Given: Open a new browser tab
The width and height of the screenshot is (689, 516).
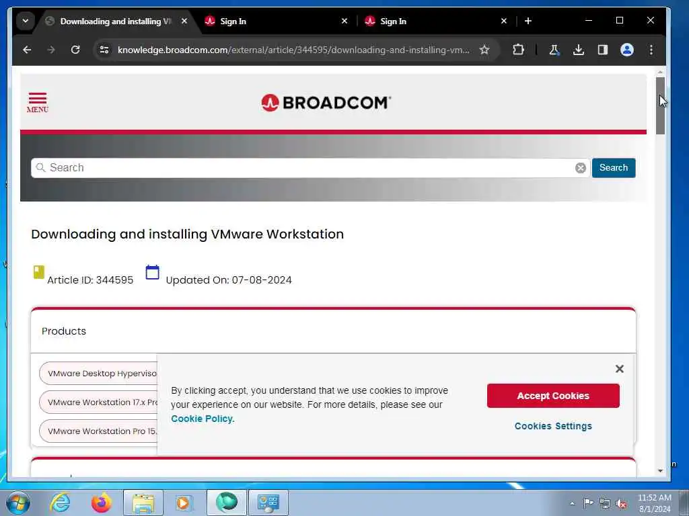Looking at the screenshot, I should point(528,21).
